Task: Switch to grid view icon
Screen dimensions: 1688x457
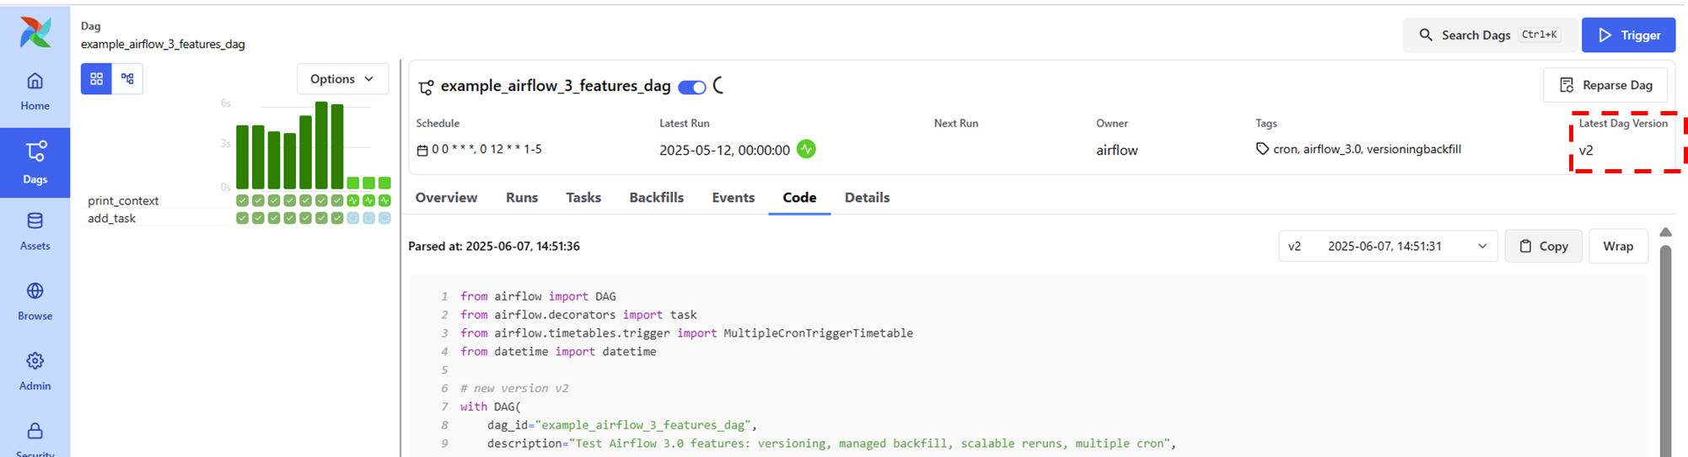Action: pyautogui.click(x=96, y=78)
